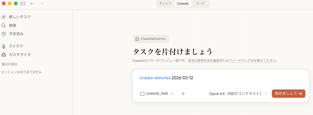The image size is (313, 115).
Task: Click the セッションはまだありません text
Action: 22,72
